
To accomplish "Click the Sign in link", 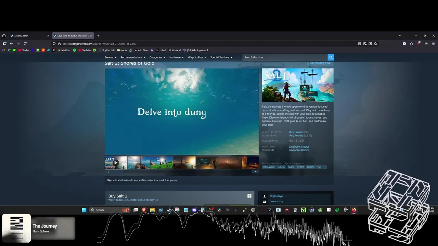I will [x=111, y=180].
